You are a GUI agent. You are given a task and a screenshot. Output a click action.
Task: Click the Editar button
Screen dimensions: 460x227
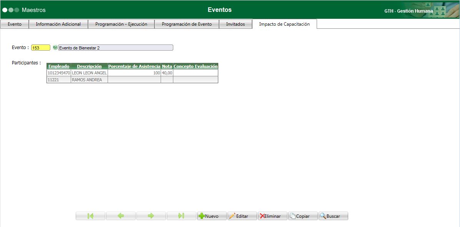tap(242, 216)
